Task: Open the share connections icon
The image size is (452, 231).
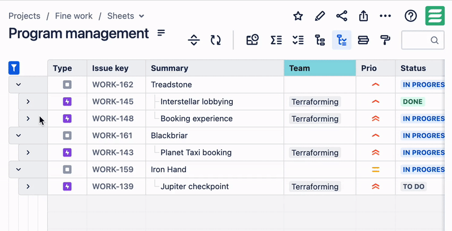Action: (342, 16)
